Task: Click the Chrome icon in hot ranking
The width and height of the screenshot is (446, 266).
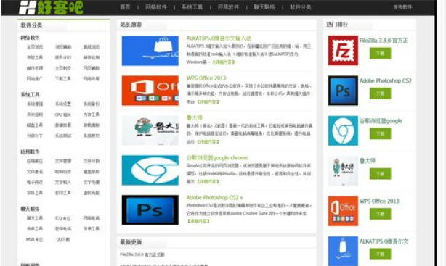Action: (x=343, y=130)
